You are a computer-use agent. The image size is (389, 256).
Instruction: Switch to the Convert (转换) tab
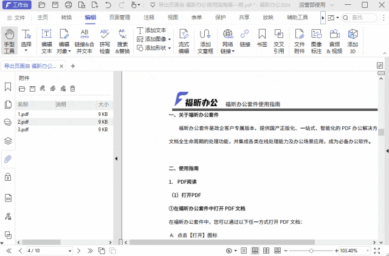(66, 18)
